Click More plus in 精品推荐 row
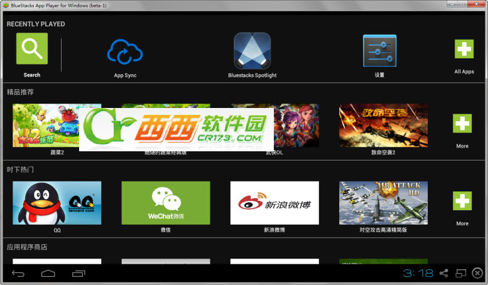The height and width of the screenshot is (285, 488). 462,124
